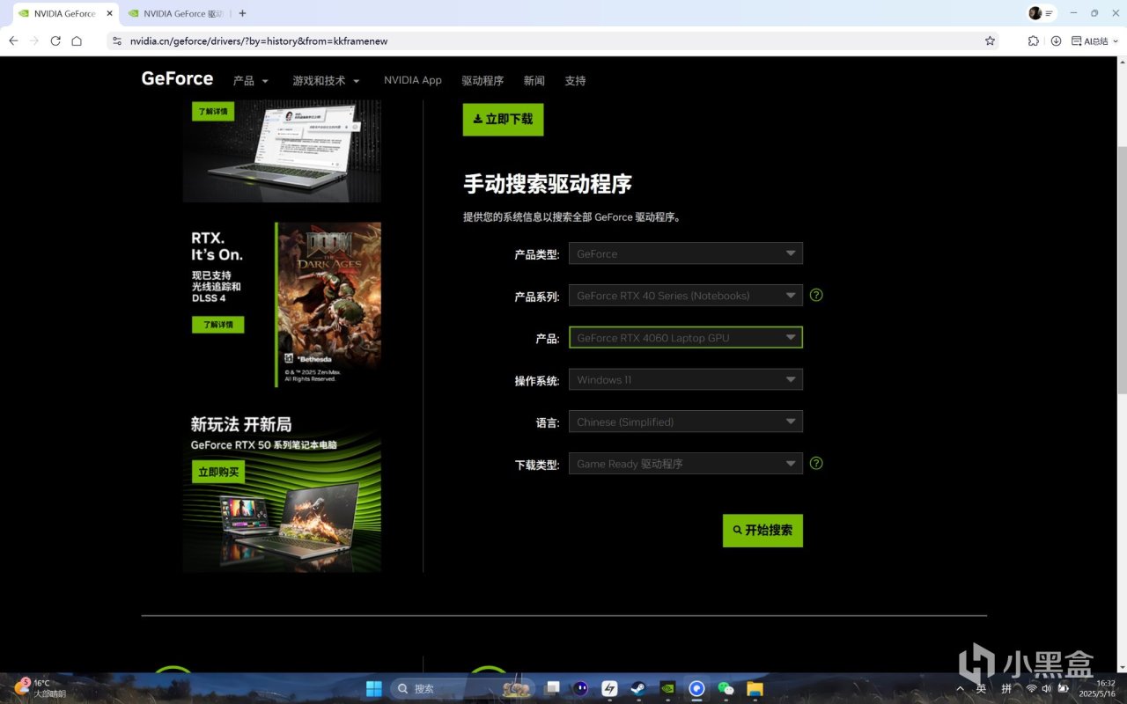Open the lightning-bolt app on the taskbar
The image size is (1127, 704).
pyautogui.click(x=609, y=688)
